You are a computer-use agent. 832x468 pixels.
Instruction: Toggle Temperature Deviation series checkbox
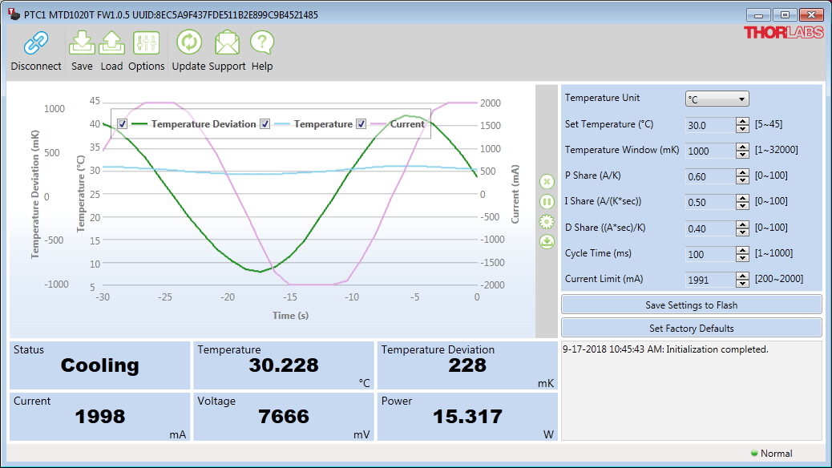[x=123, y=123]
